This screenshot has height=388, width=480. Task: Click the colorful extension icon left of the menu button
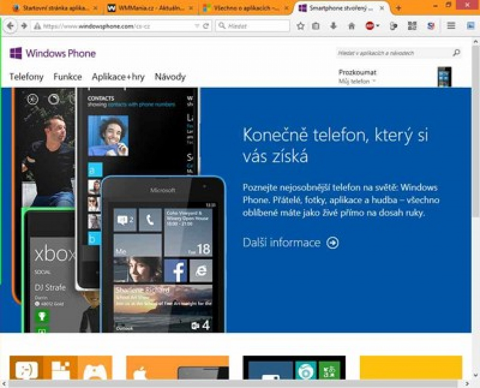tap(431, 26)
